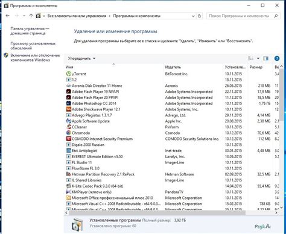286x234 pixels.
Task: Navigate back with the left arrow
Action: [8, 16]
